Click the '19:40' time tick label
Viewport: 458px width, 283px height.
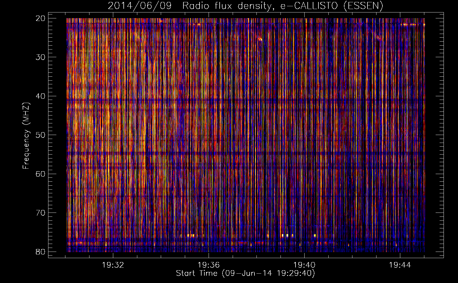[305, 265]
